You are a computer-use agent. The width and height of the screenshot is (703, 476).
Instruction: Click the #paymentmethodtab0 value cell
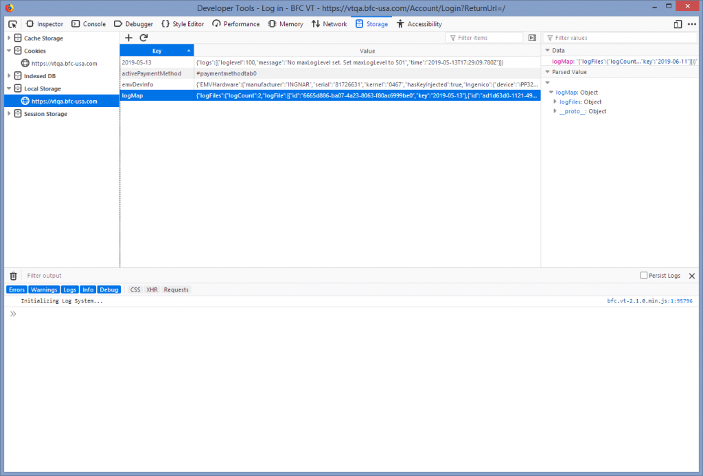pyautogui.click(x=367, y=73)
